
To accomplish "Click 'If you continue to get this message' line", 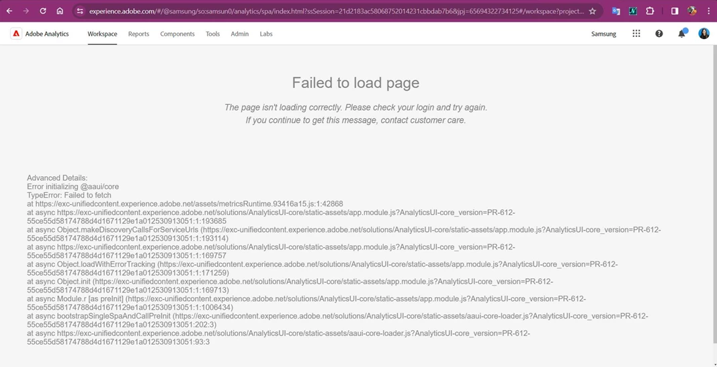I will [x=355, y=120].
